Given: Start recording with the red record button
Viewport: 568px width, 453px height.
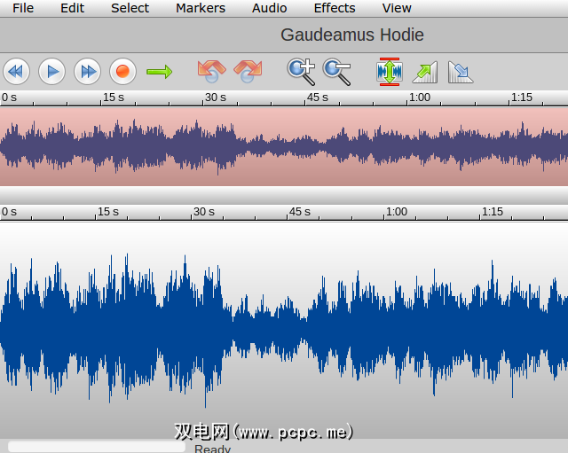Looking at the screenshot, I should (122, 71).
